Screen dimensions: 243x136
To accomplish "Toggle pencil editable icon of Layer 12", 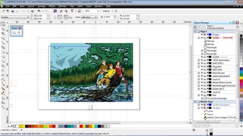I will point(207,79).
